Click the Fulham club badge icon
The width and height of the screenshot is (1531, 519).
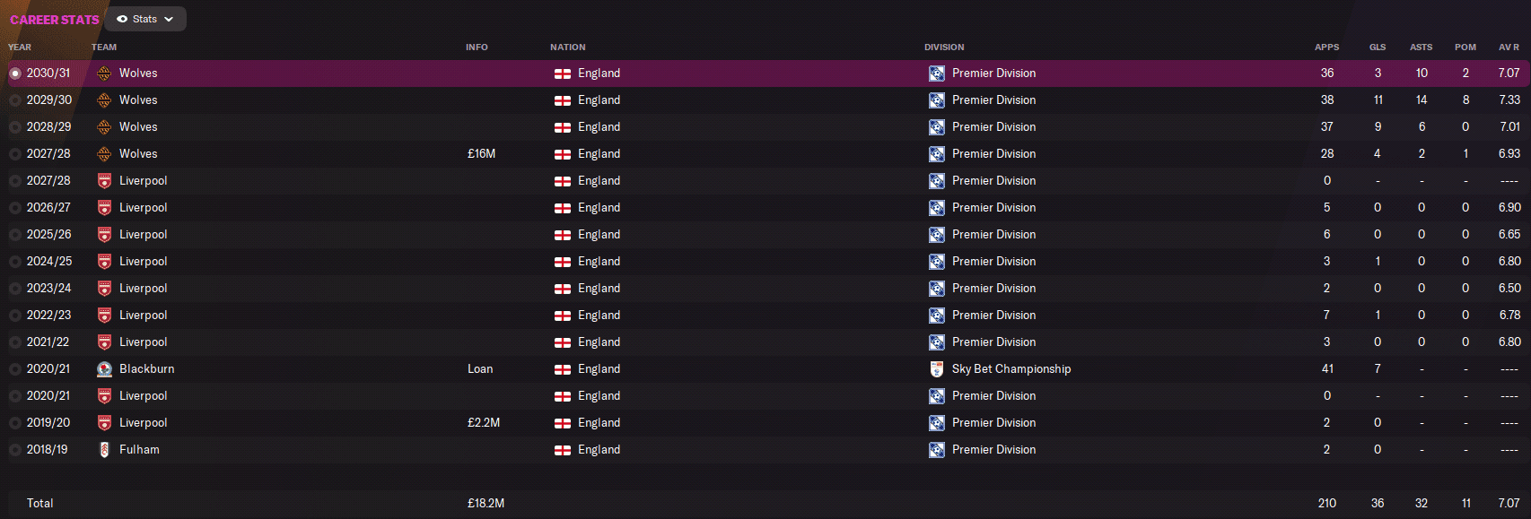(x=104, y=450)
